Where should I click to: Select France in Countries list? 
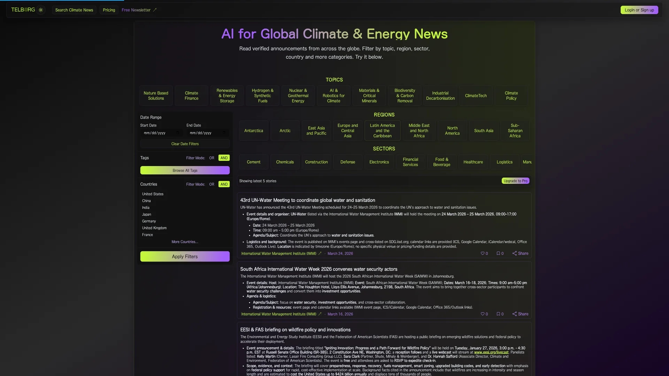pos(147,235)
